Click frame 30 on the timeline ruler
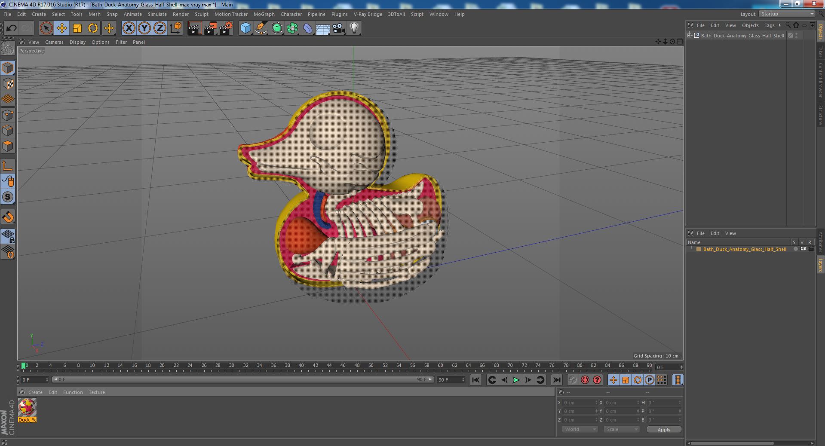This screenshot has height=446, width=825. (231, 366)
